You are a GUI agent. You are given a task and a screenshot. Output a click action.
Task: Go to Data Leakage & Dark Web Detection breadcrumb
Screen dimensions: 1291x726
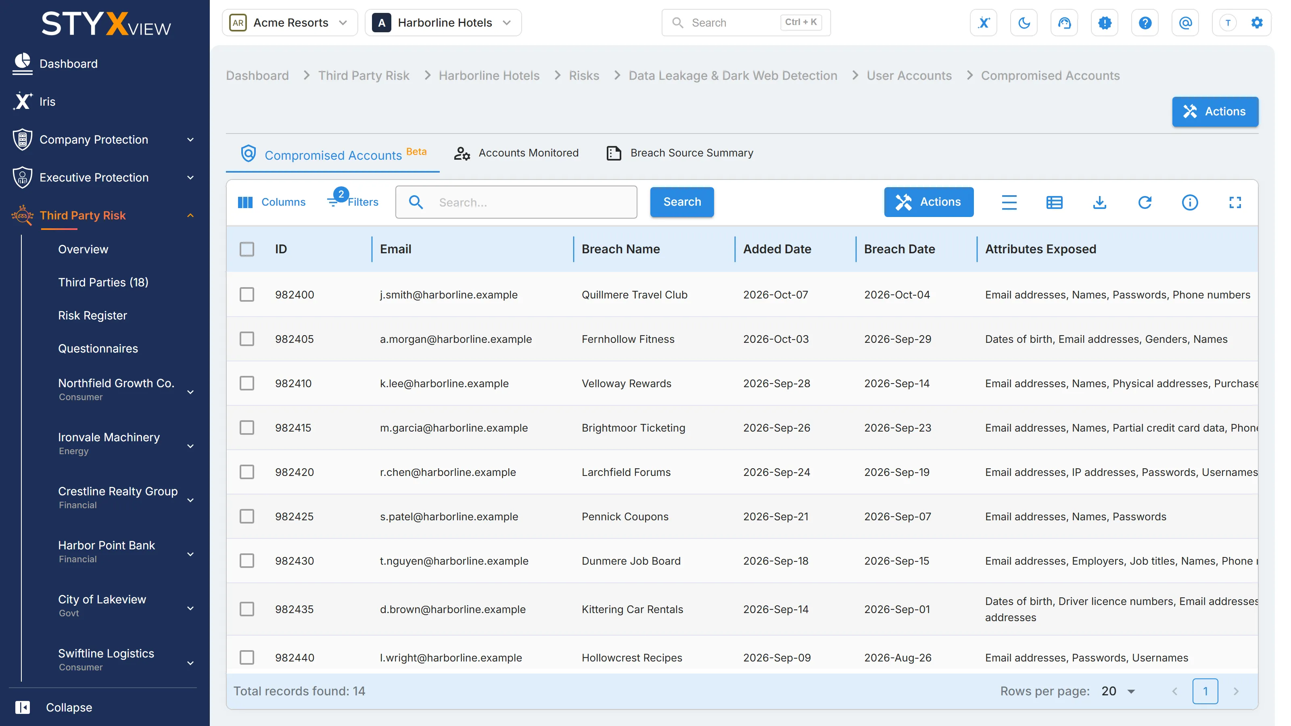[x=733, y=75]
